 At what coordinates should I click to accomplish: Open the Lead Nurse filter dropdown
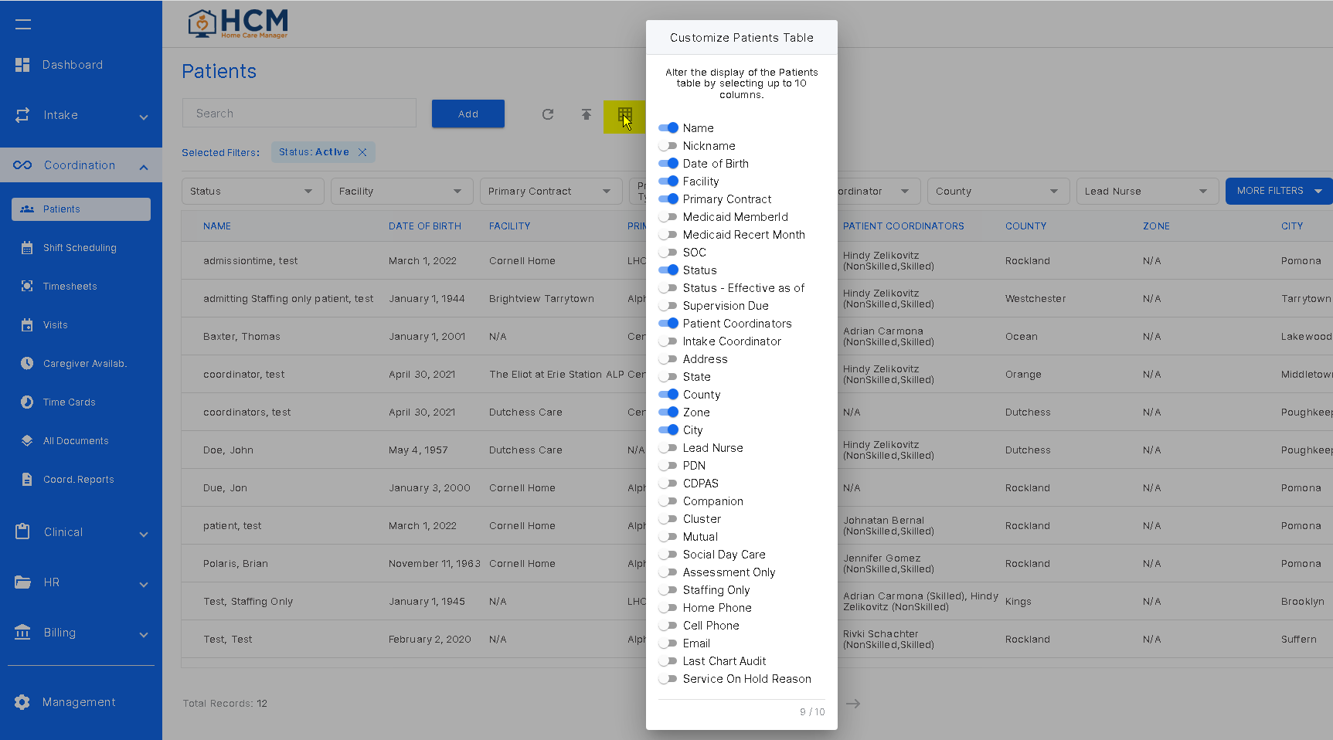tap(1146, 192)
